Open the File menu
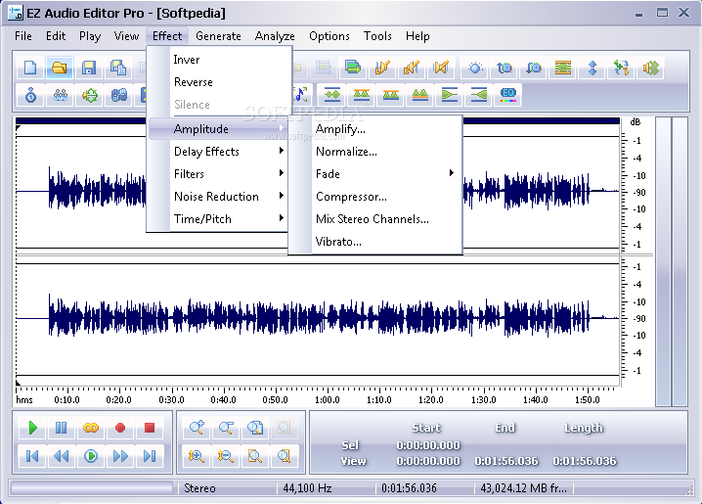Image resolution: width=702 pixels, height=504 pixels. [x=23, y=36]
